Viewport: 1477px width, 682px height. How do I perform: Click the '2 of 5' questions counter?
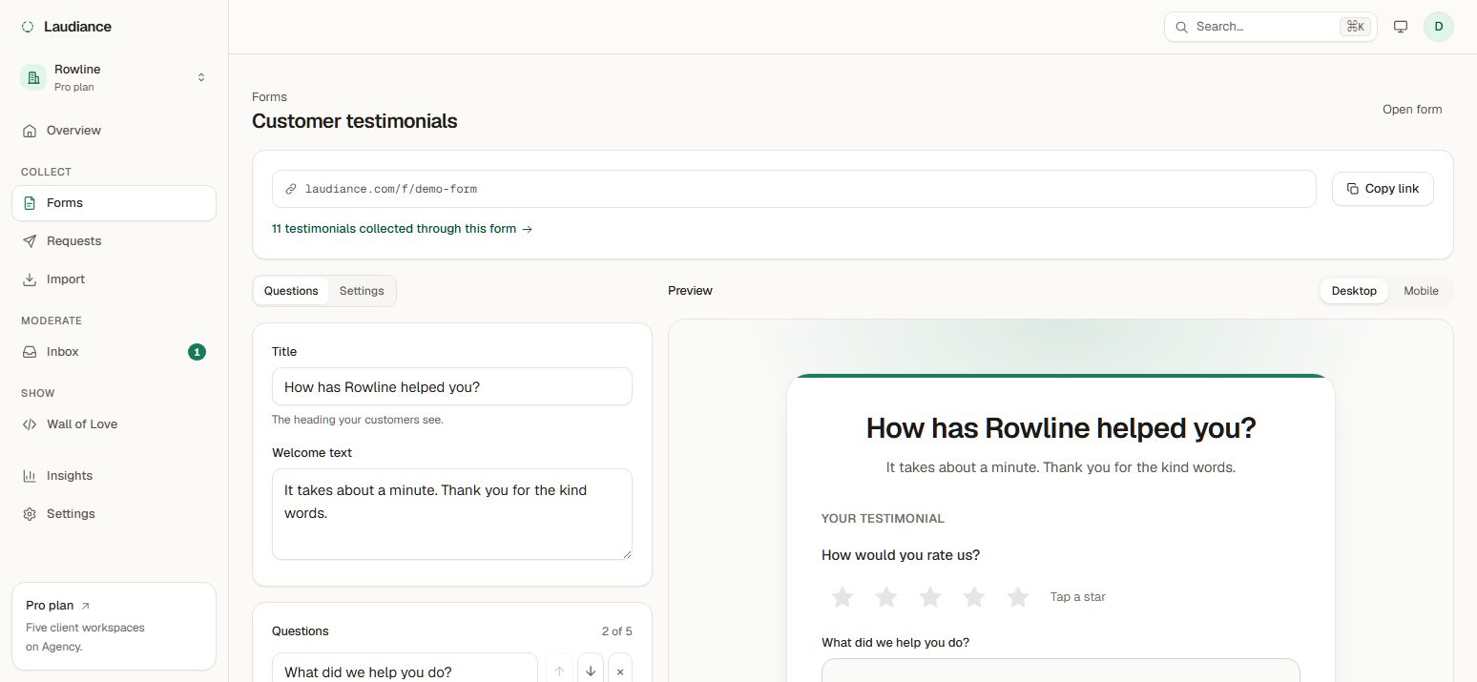pos(616,631)
